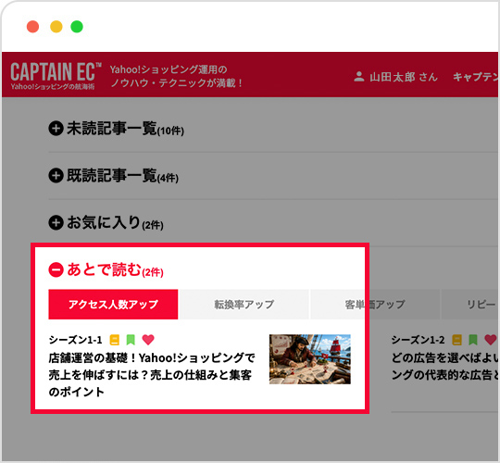Click heart favorite icon on シーズン1-2
Viewport: 500px width, 463px height.
(x=491, y=340)
